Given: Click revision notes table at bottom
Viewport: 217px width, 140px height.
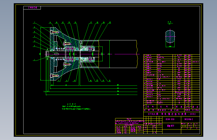Looking at the screenshot, I should (129, 126).
